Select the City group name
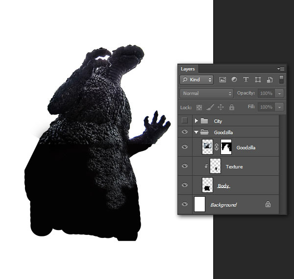The width and height of the screenshot is (294, 279). [218, 121]
